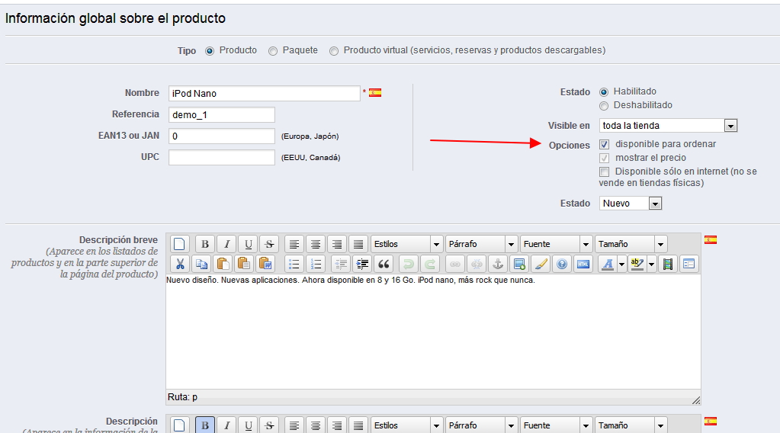
Task: Open the Estado 'Nuevo' dropdown
Action: coord(631,204)
